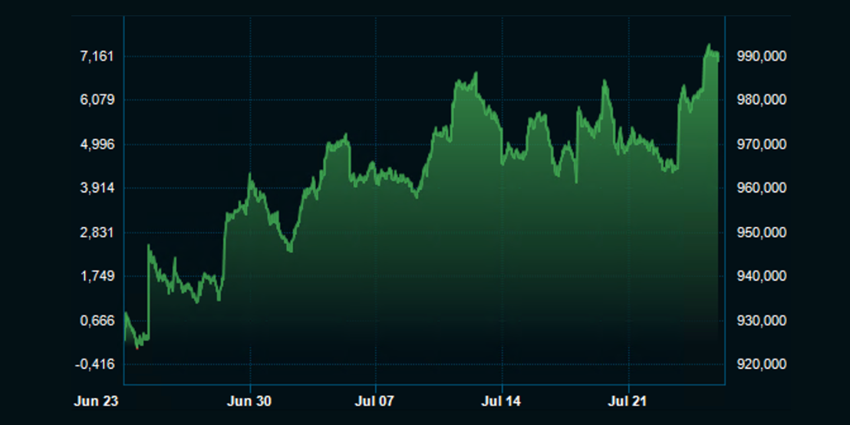Select the 6,079 left axis label
The width and height of the screenshot is (850, 425).
(97, 100)
